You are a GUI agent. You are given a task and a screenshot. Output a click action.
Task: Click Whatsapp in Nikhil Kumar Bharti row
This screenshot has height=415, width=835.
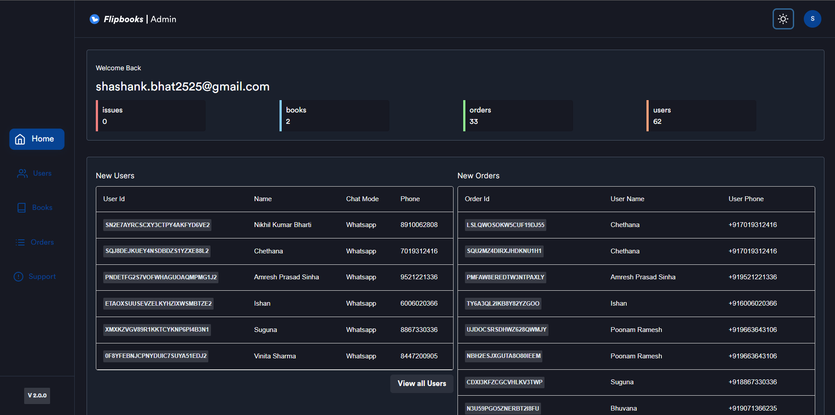[x=361, y=225]
